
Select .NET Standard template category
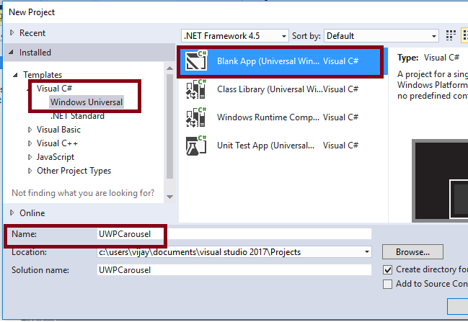tap(77, 116)
